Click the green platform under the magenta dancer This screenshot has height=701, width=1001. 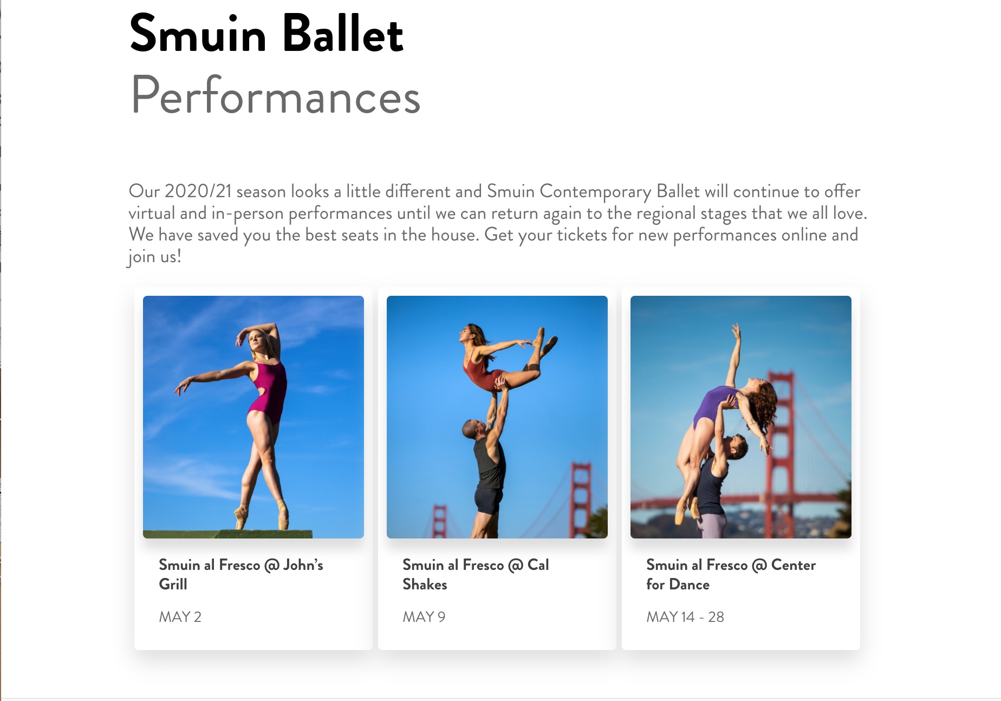point(227,534)
